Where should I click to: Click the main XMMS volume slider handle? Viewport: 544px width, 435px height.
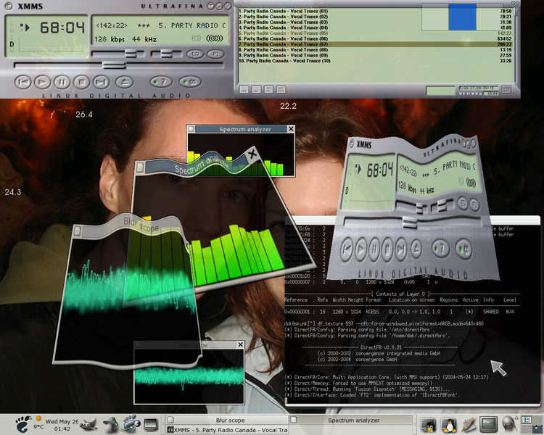131,54
